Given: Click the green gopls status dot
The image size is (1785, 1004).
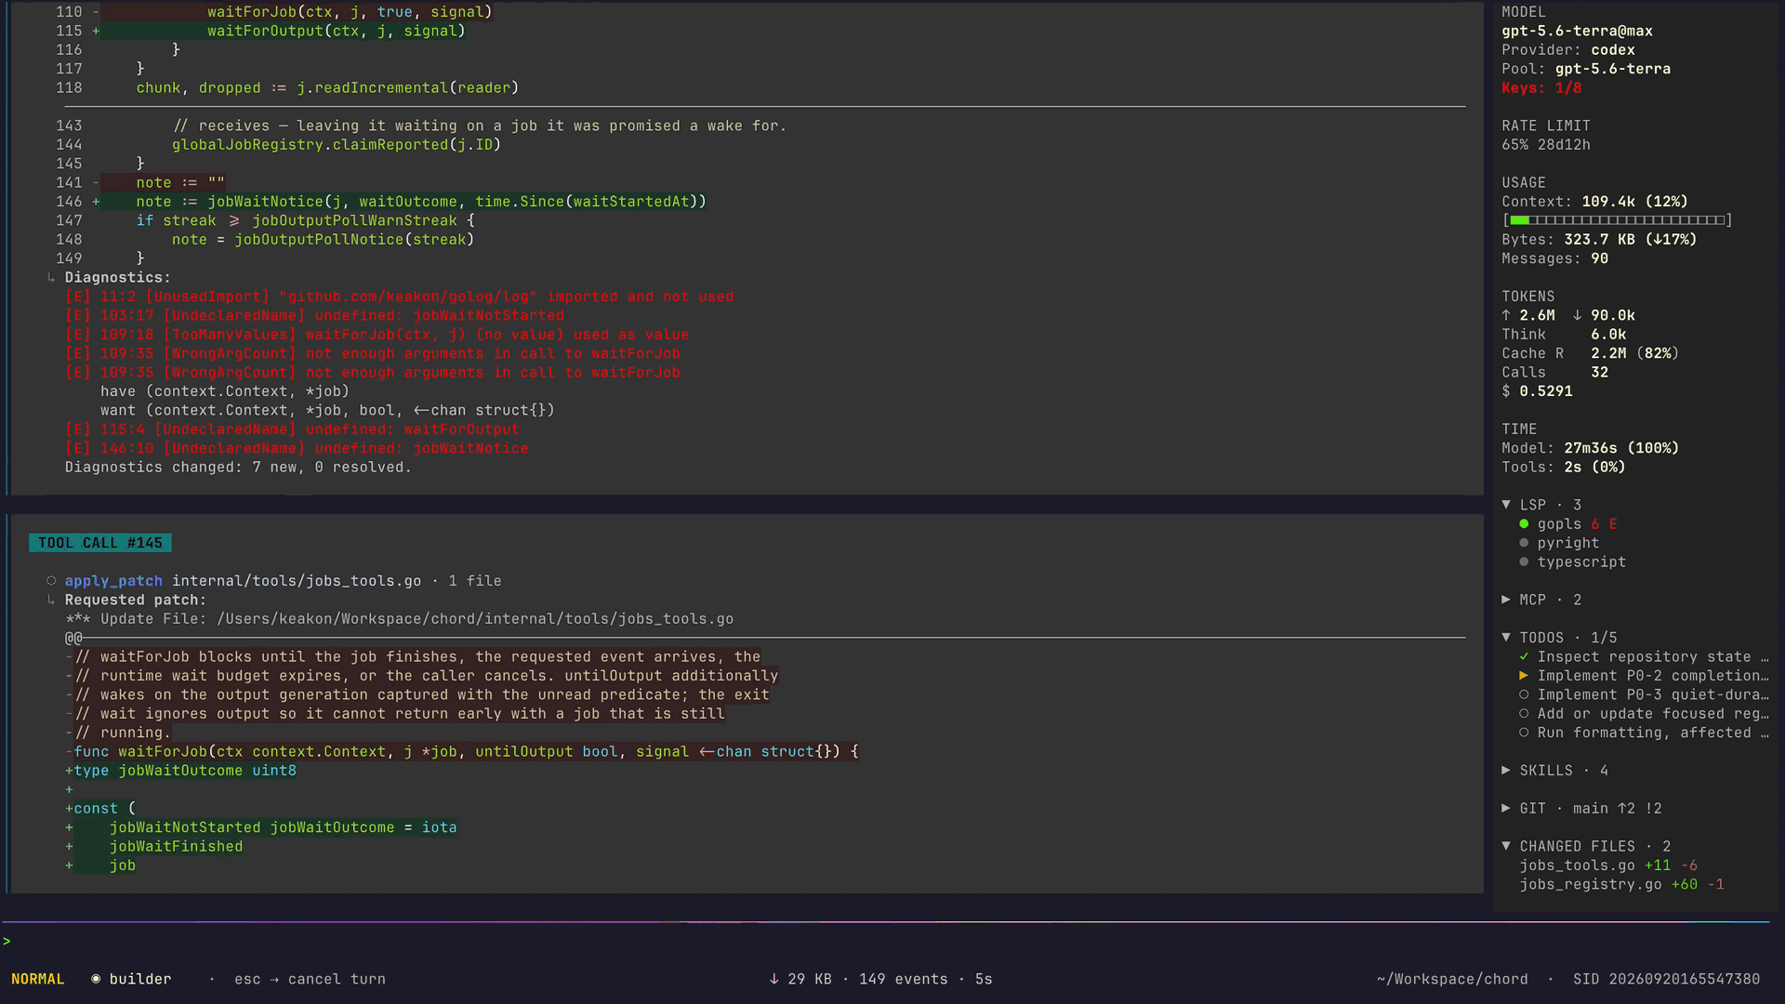Looking at the screenshot, I should pos(1524,524).
